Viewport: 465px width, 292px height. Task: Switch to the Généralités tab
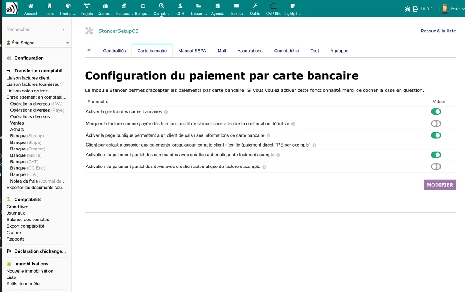point(114,51)
